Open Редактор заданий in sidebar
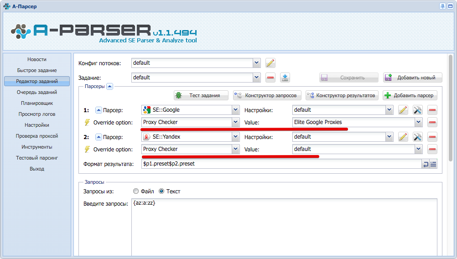Image resolution: width=457 pixels, height=259 pixels. pos(37,81)
